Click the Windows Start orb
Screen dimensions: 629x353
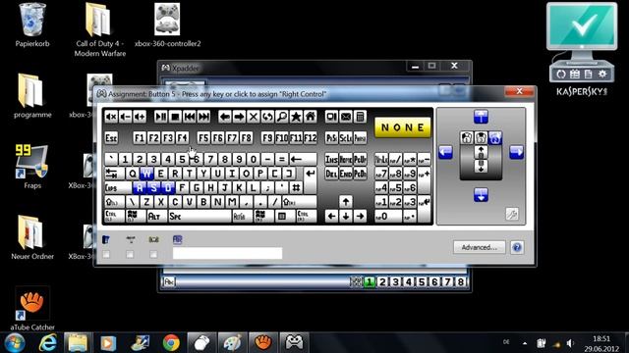pos(15,343)
